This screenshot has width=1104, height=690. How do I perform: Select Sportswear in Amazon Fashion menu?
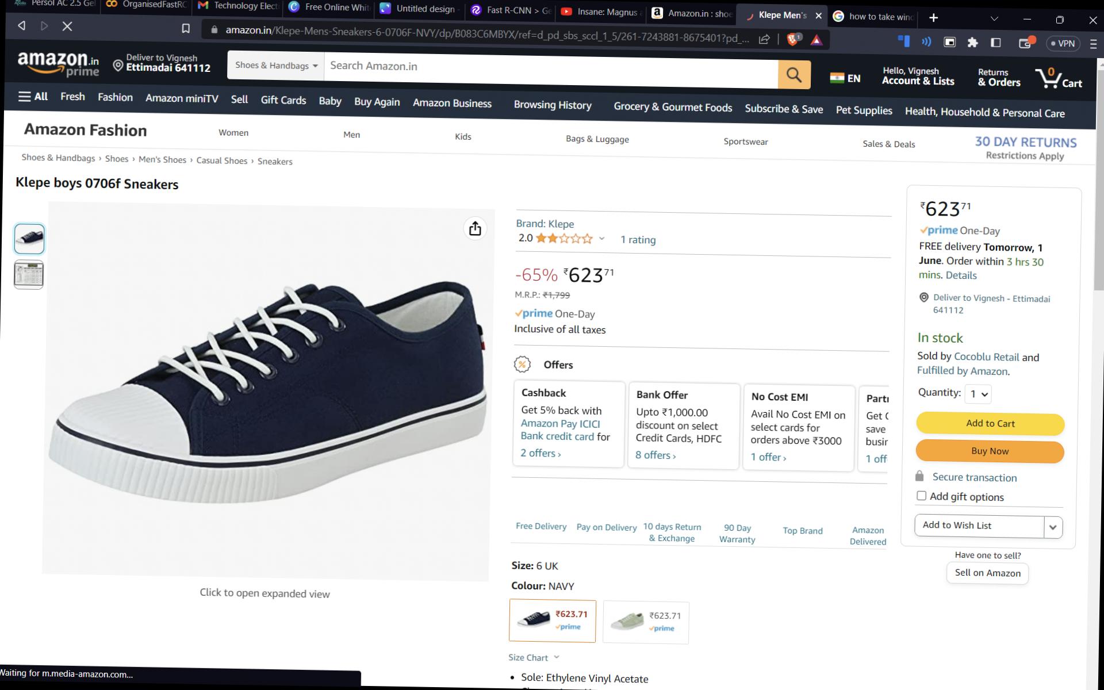(746, 141)
